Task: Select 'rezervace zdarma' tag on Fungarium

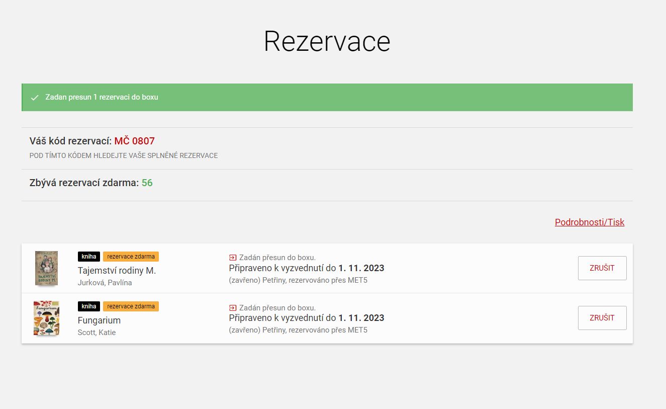Action: coord(131,306)
